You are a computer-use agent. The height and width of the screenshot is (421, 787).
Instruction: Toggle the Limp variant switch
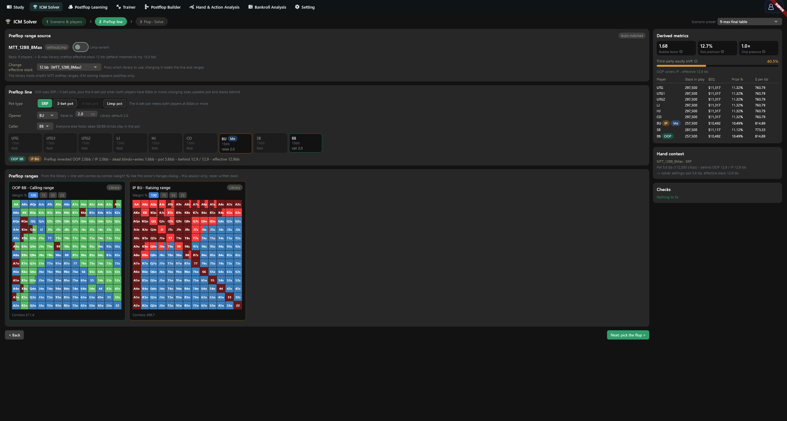[x=81, y=47]
